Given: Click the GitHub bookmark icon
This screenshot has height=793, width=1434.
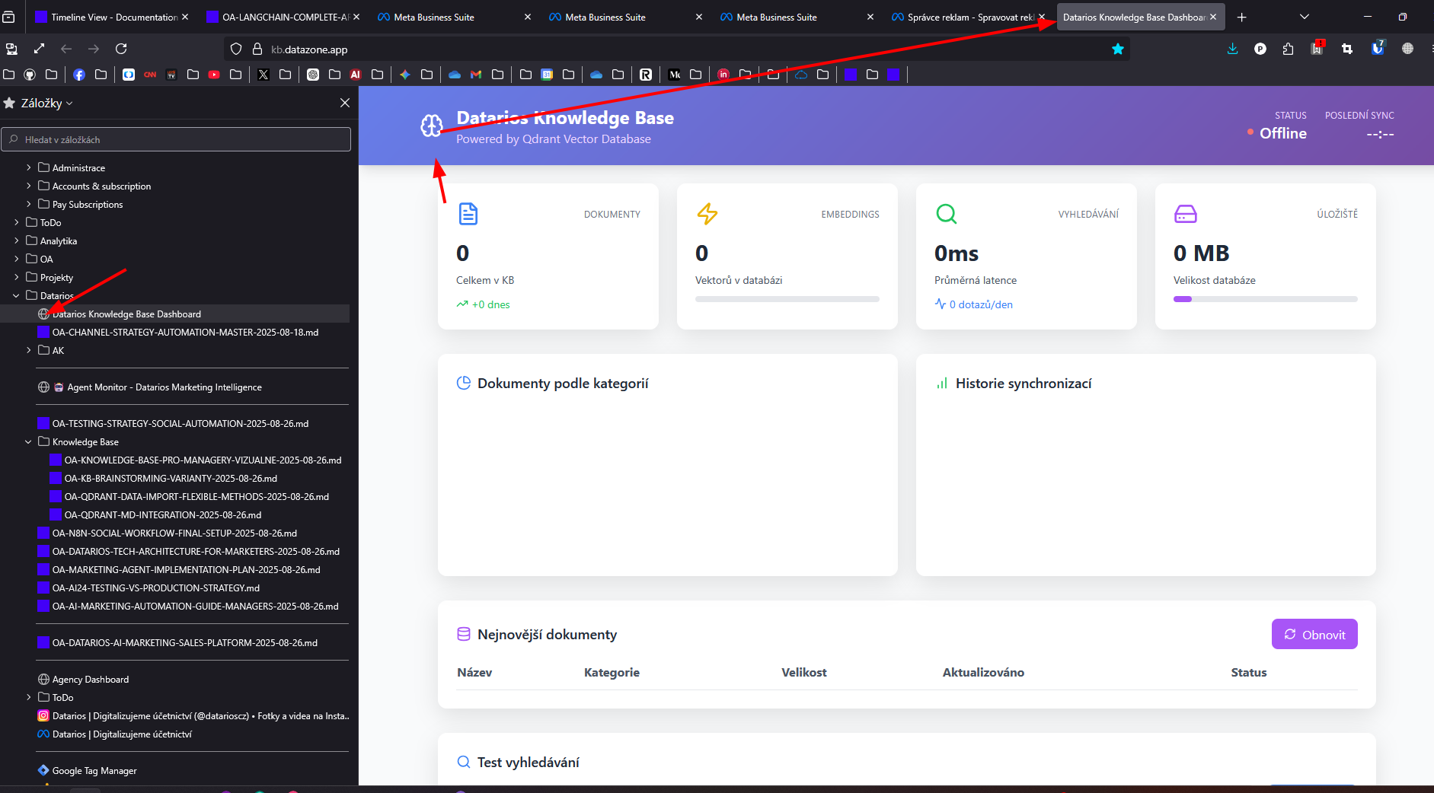Looking at the screenshot, I should pyautogui.click(x=30, y=74).
